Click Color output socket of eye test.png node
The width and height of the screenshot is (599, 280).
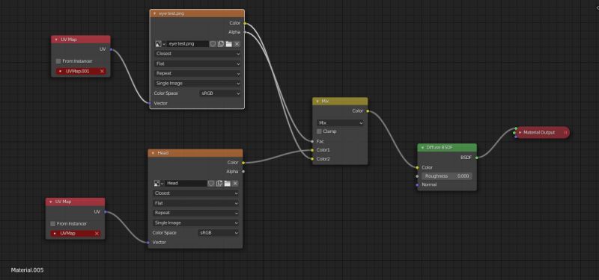coord(245,23)
